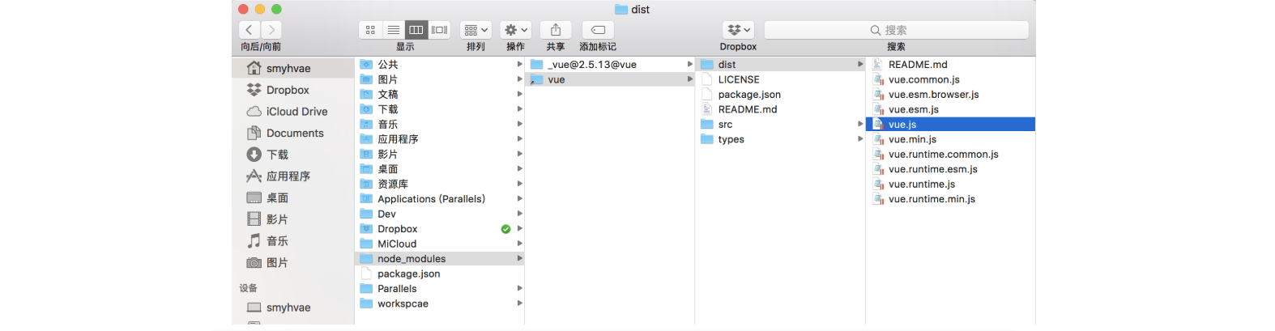Select vue.runtime.esm.js file
Image resolution: width=1275 pixels, height=331 pixels.
click(x=951, y=169)
